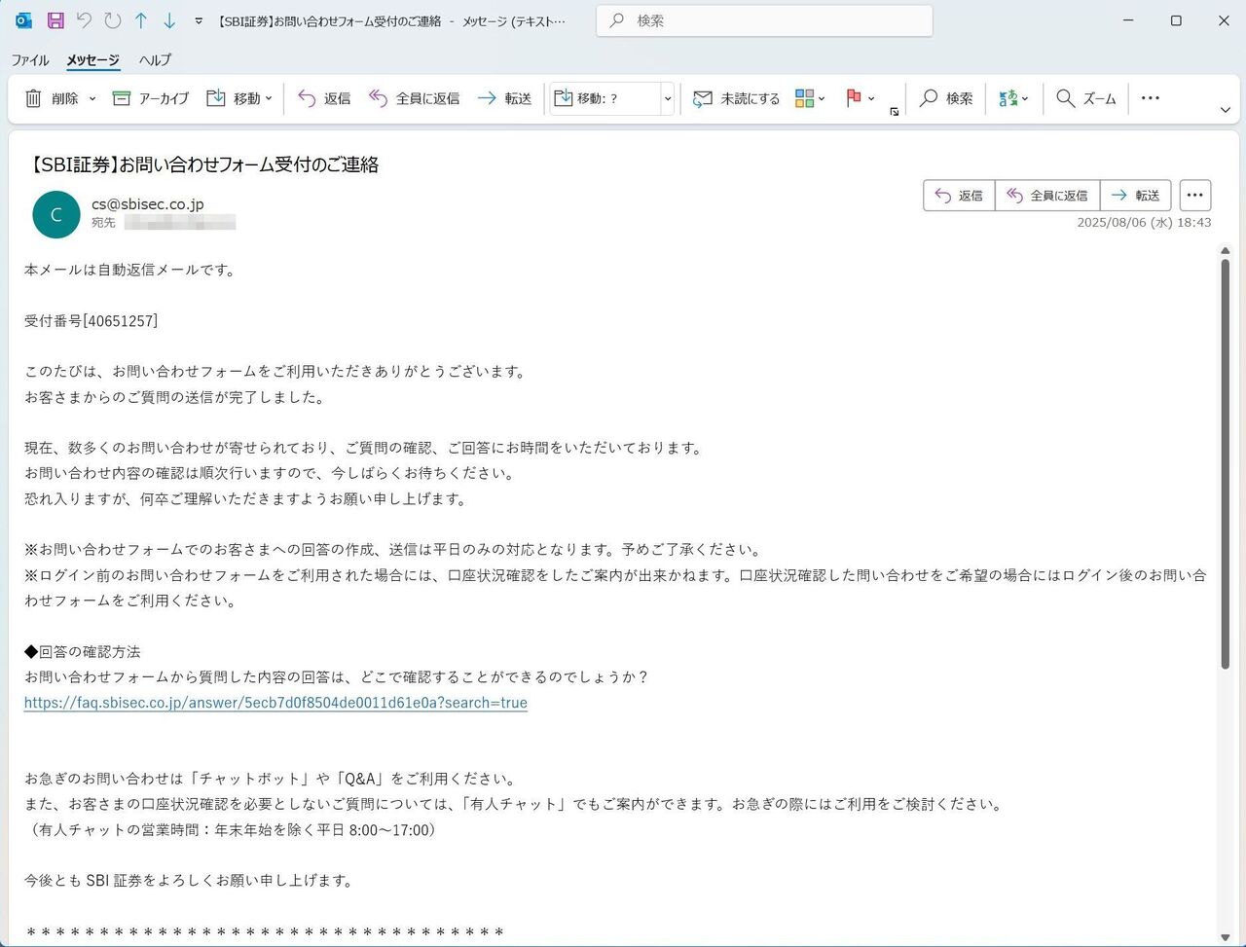Viewport: 1246px width, 947px height.
Task: Select the メッセージ ribbon tab
Action: tap(92, 60)
